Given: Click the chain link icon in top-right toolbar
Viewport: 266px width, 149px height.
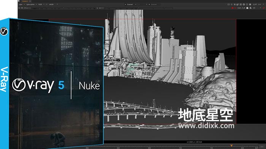Looking at the screenshot, I should [x=244, y=5].
